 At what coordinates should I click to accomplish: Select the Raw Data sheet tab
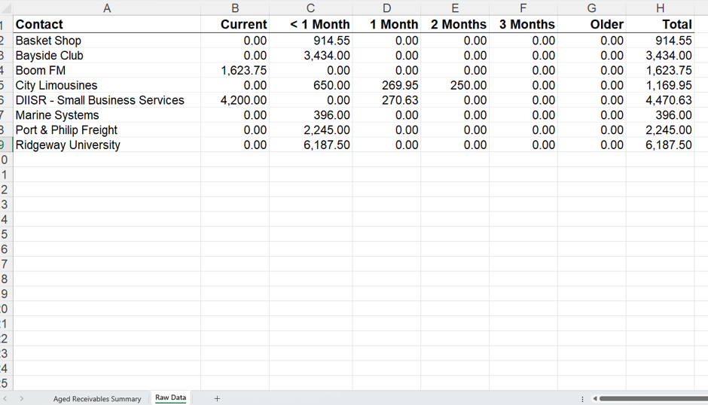click(x=171, y=397)
